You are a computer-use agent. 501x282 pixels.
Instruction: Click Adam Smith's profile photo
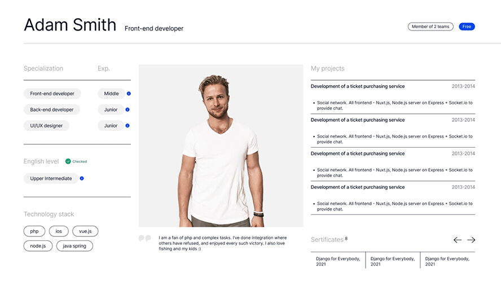[x=221, y=146]
